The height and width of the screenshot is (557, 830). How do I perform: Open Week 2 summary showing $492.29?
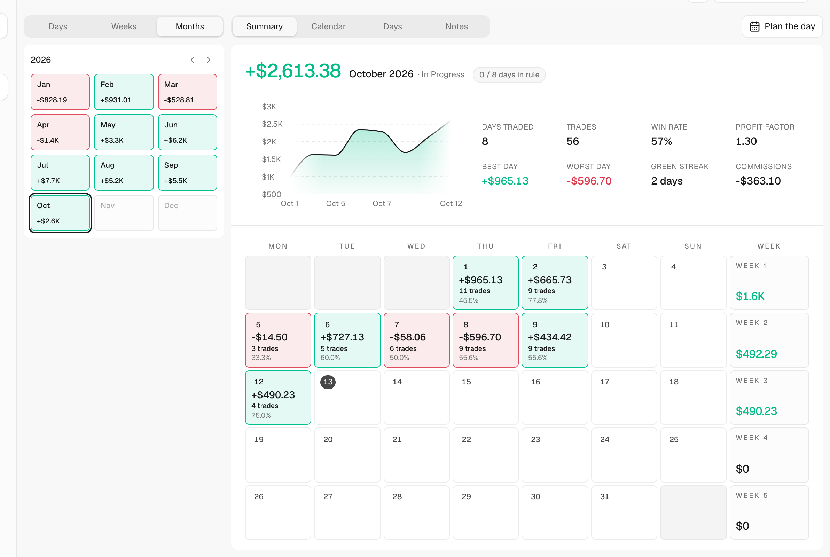click(x=769, y=340)
